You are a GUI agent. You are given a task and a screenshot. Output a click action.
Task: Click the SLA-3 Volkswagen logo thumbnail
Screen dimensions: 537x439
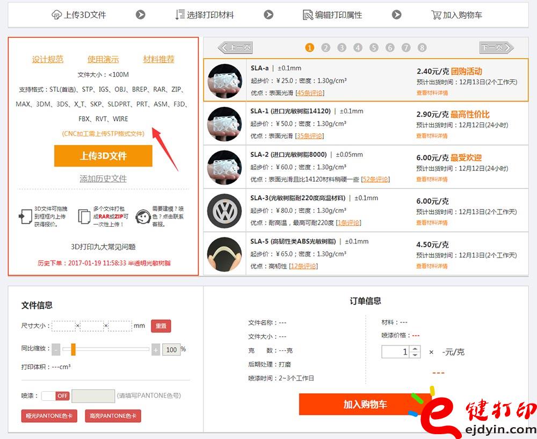coord(224,211)
